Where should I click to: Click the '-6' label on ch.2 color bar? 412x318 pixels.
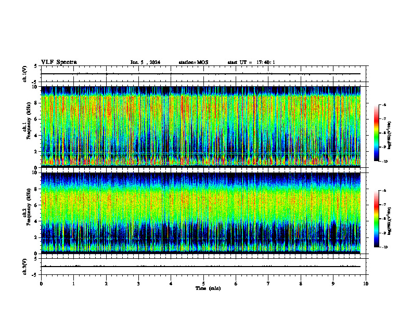[384, 191]
